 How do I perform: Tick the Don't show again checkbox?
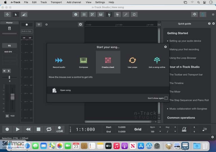166,98
